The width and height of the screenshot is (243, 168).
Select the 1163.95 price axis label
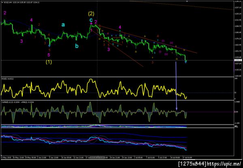(x=238, y=45)
